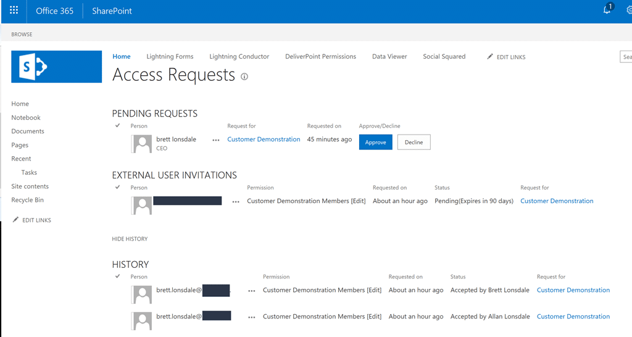Screen dimensions: 632x337
Task: Open the BROWSE ribbon tab
Action: 22,35
